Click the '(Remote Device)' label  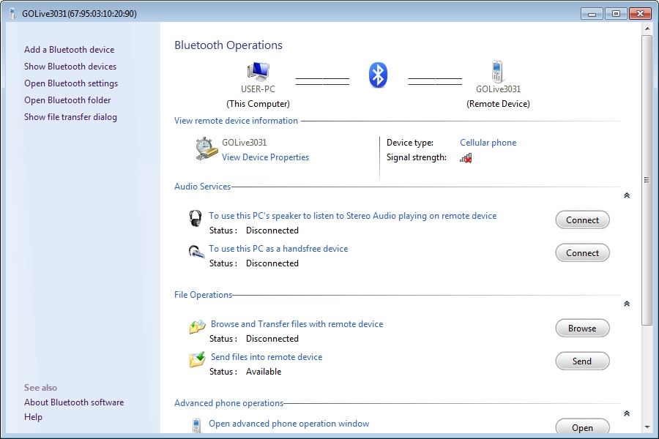pyautogui.click(x=498, y=104)
